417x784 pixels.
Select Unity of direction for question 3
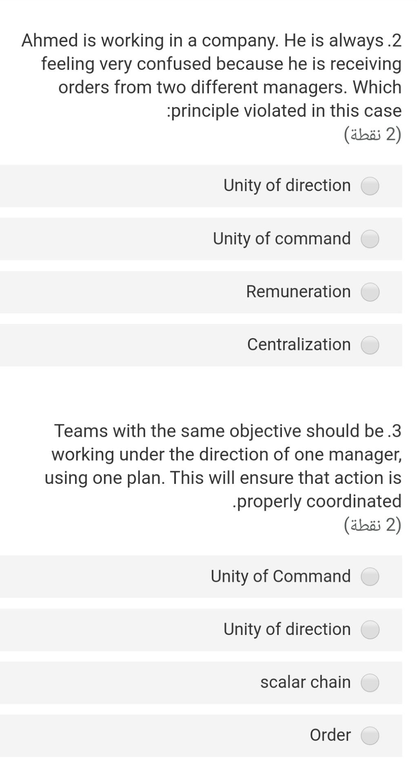click(370, 630)
